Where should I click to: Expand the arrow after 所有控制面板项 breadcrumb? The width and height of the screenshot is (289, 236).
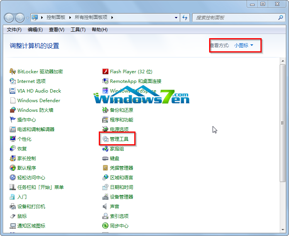tap(112, 17)
